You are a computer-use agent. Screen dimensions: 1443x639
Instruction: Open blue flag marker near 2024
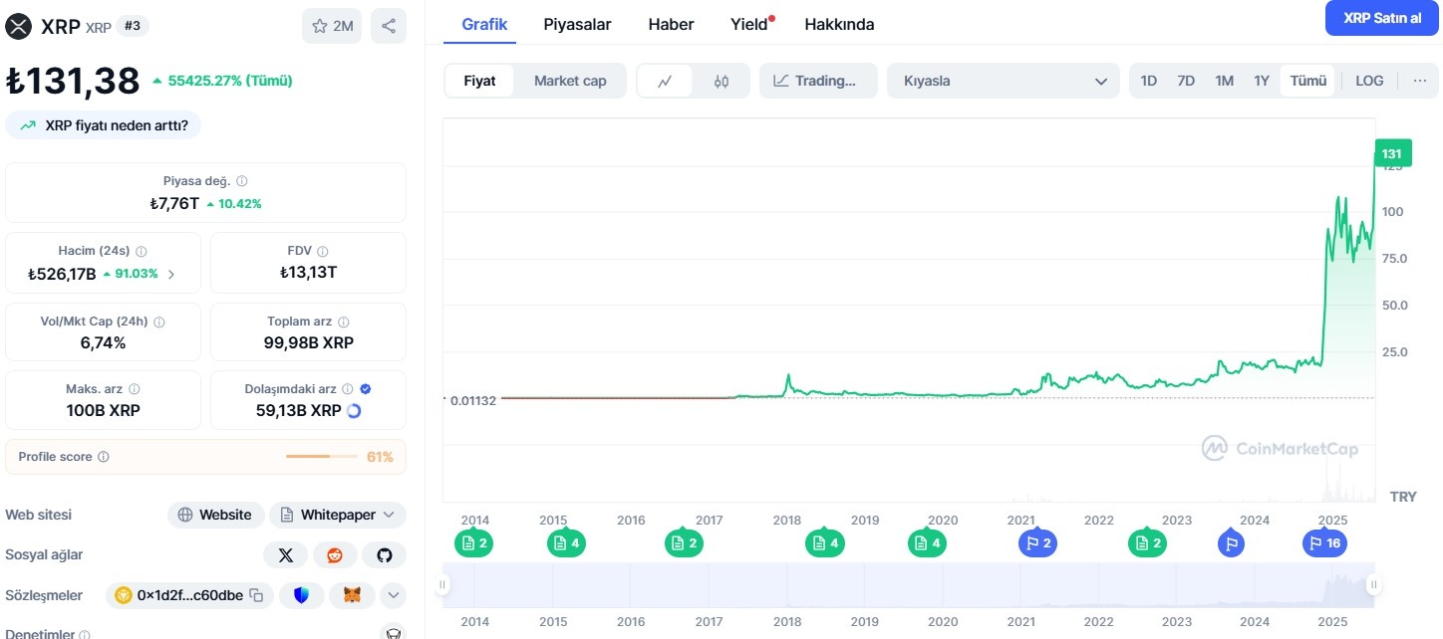(1232, 543)
